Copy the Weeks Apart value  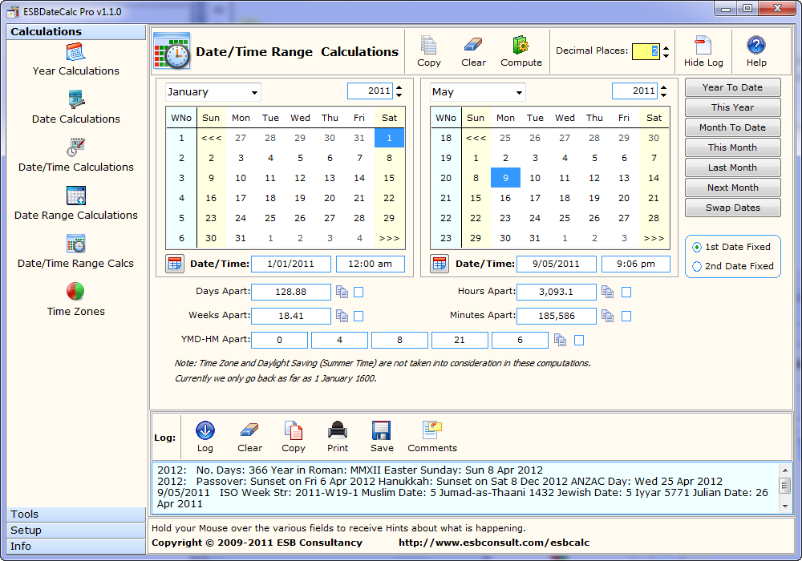(342, 316)
